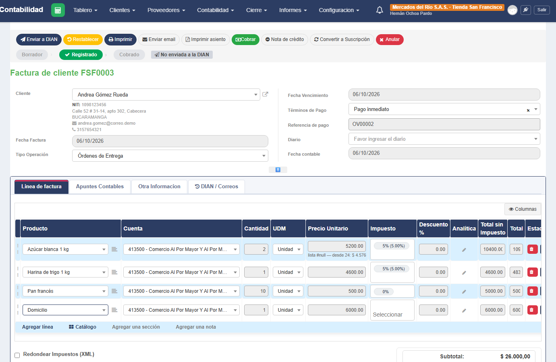Image resolution: width=556 pixels, height=362 pixels.
Task: Open the Proveedores menu
Action: click(166, 10)
